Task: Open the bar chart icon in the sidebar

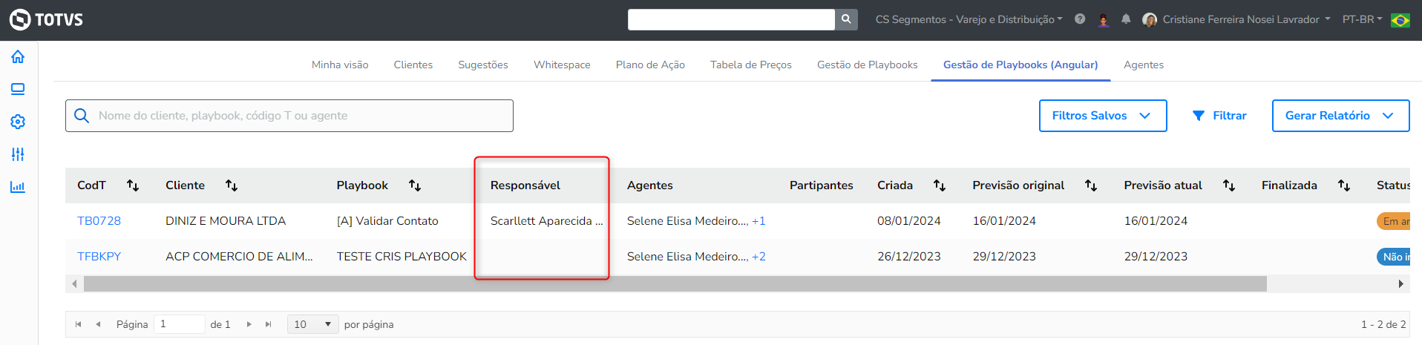Action: pyautogui.click(x=18, y=187)
